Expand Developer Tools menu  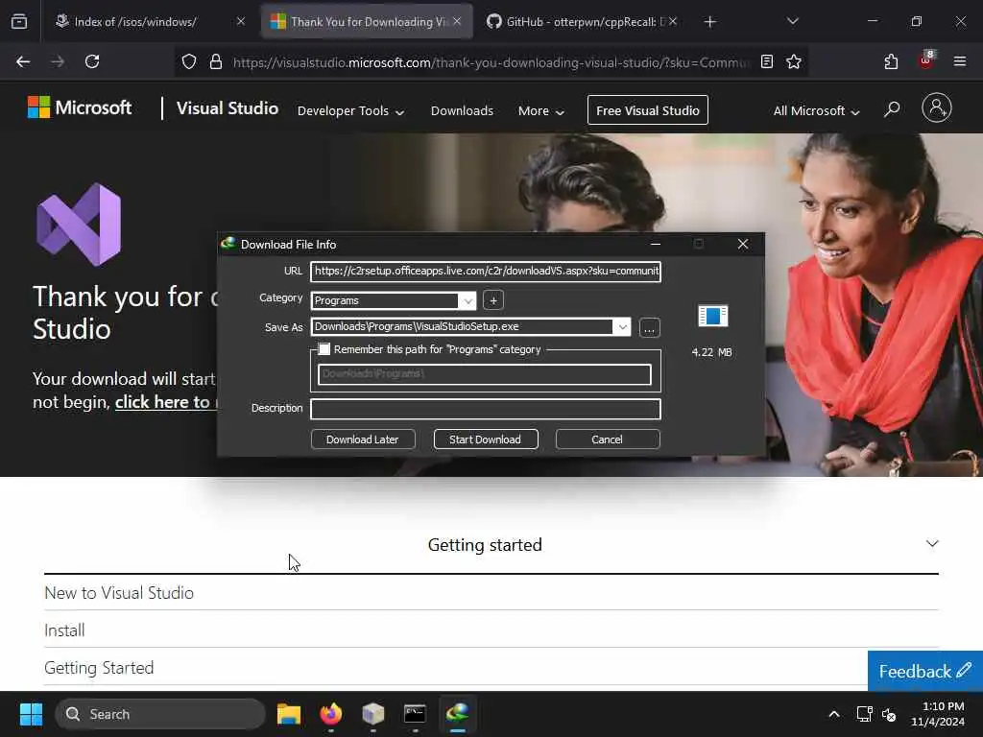click(350, 111)
